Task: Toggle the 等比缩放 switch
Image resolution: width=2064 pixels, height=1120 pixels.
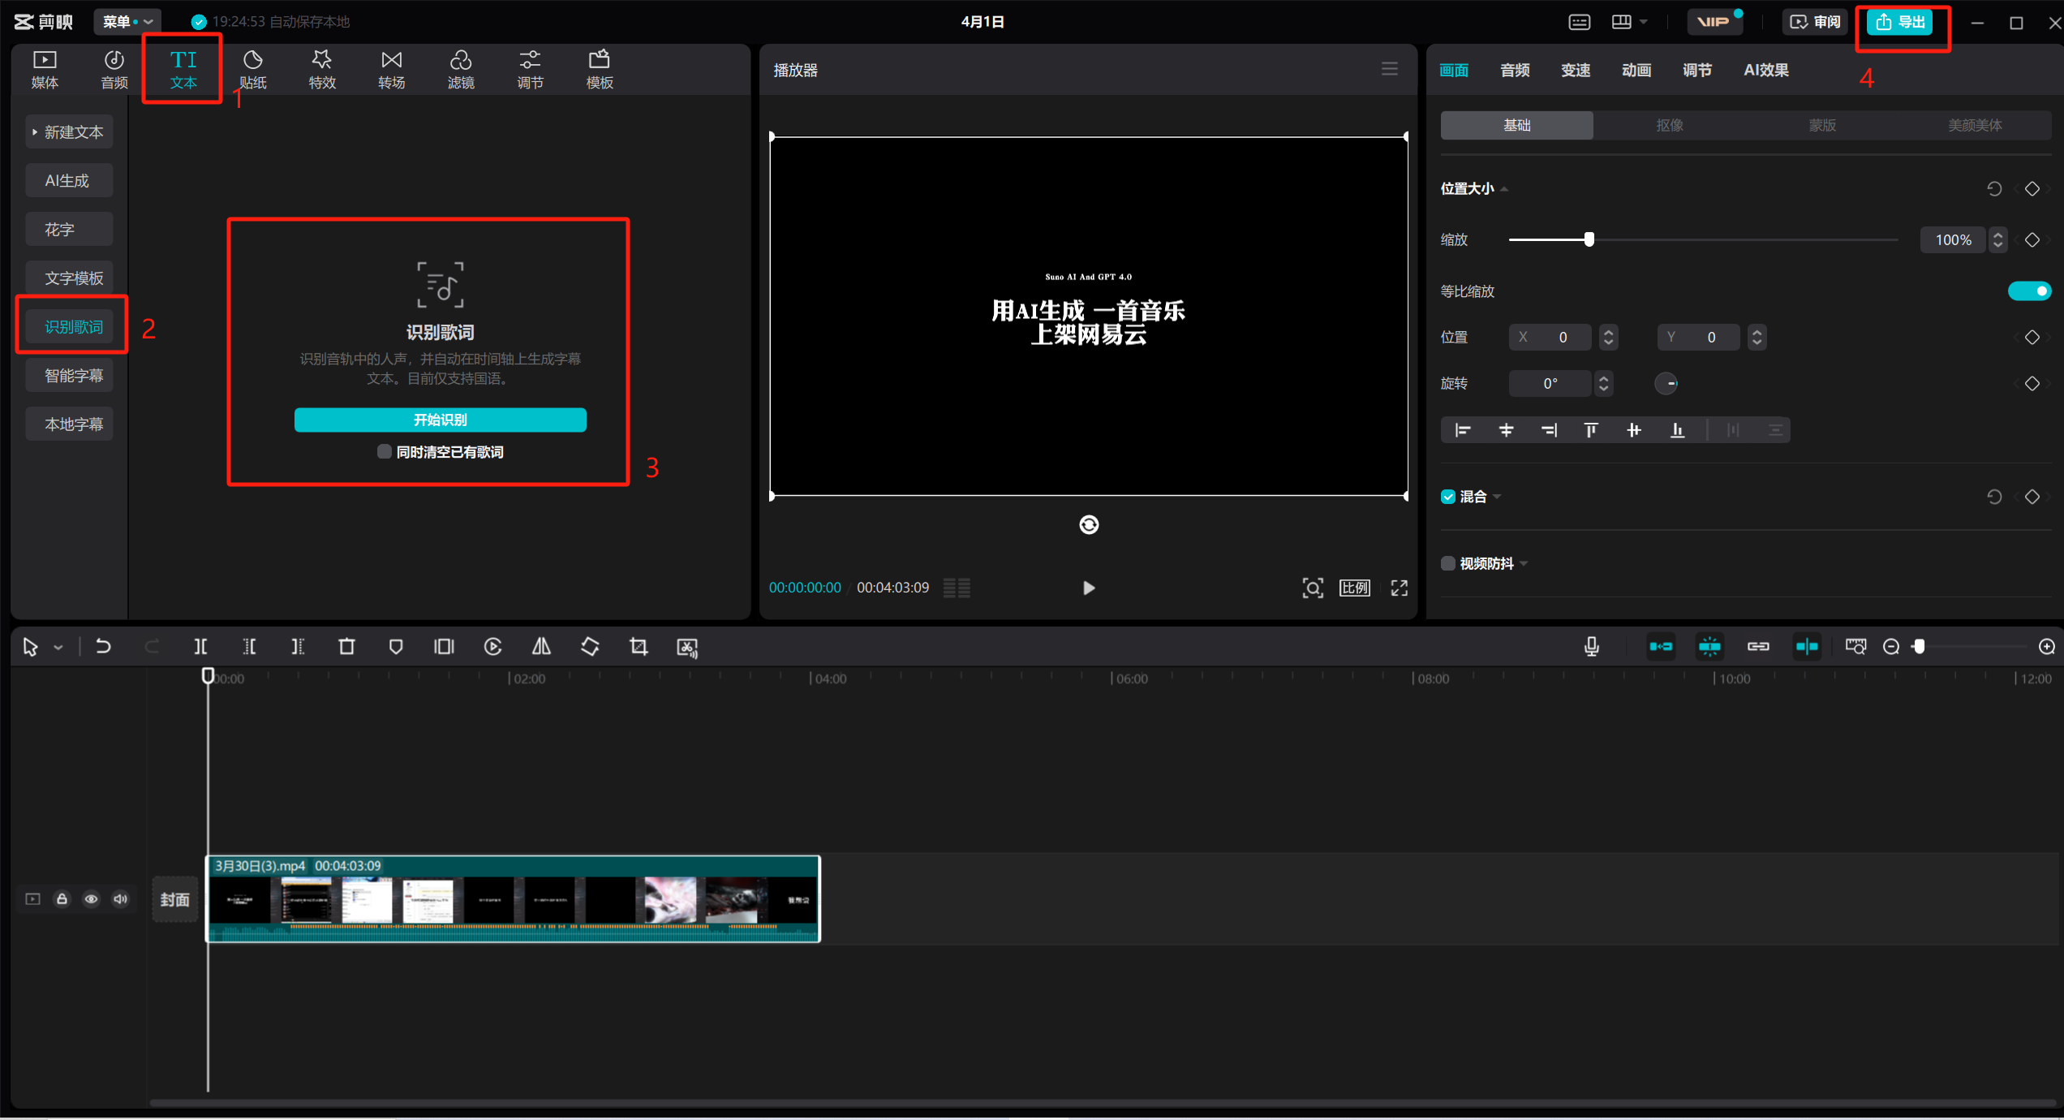Action: [x=2029, y=291]
